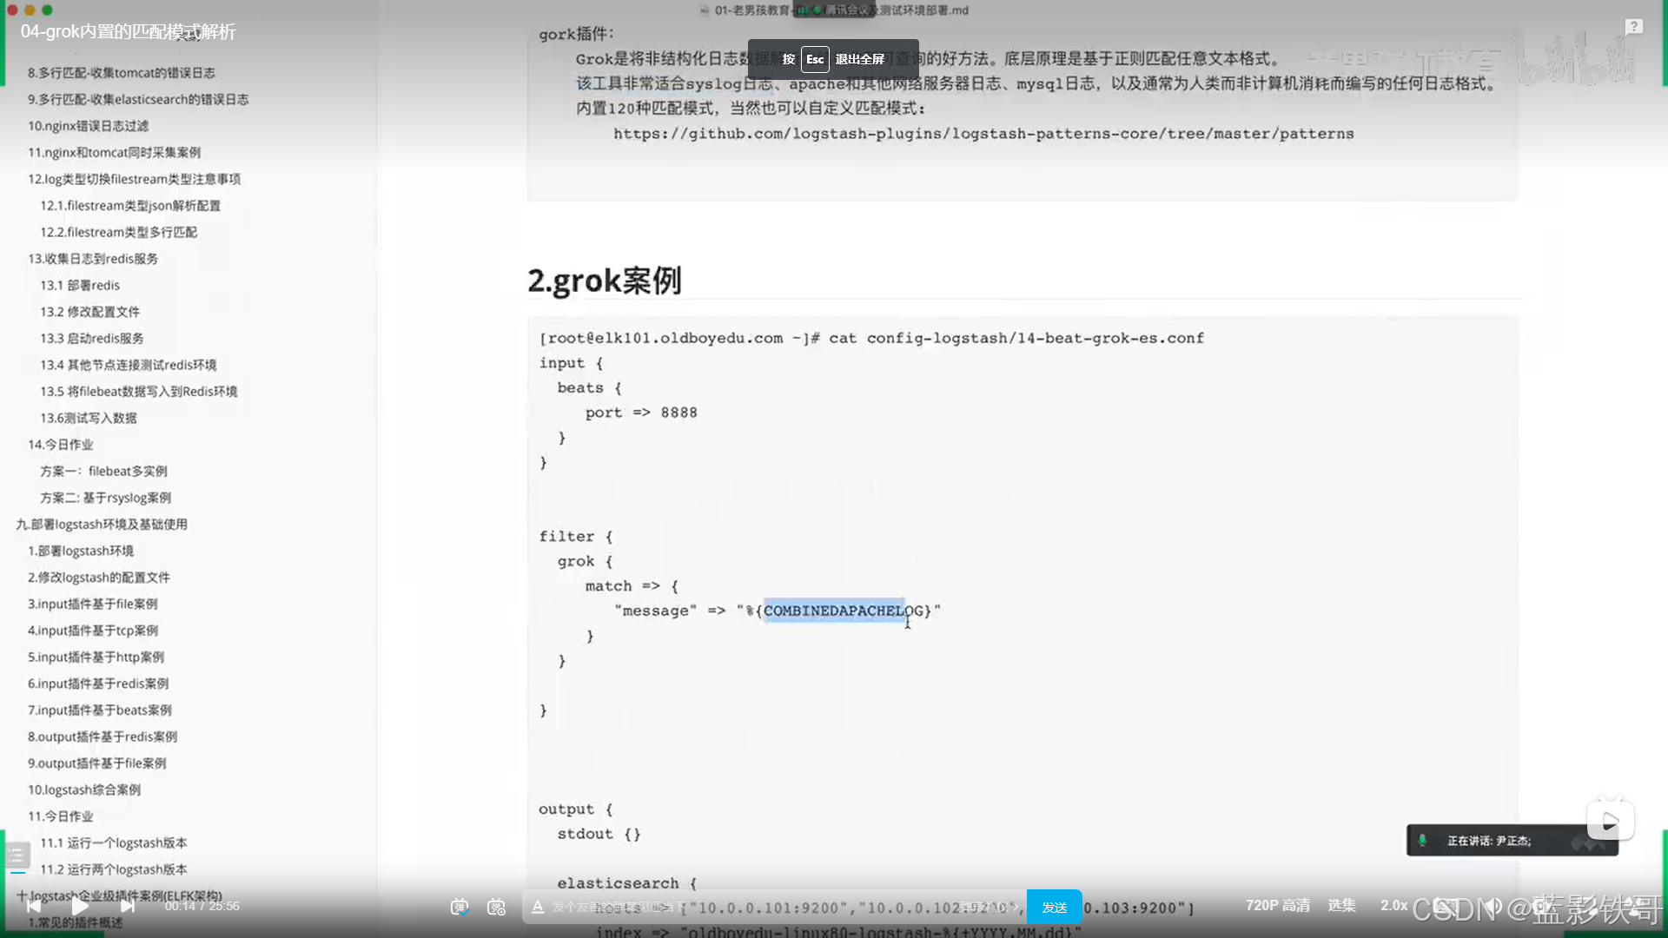The height and width of the screenshot is (938, 1668).
Task: Open 方案一: filebeat多实例 outline entry
Action: (103, 471)
